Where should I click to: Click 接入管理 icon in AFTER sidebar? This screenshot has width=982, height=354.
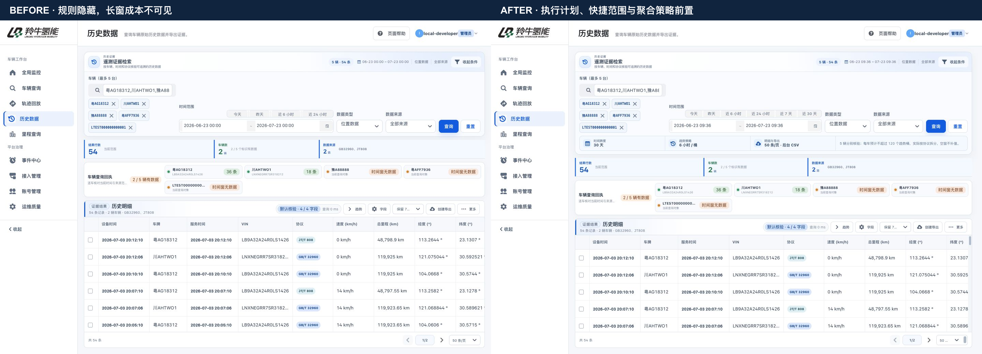[x=504, y=176]
